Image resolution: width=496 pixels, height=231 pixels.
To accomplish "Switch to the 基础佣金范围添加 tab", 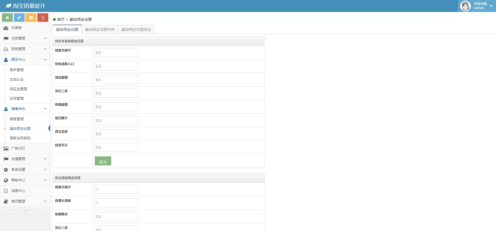I will pyautogui.click(x=136, y=29).
